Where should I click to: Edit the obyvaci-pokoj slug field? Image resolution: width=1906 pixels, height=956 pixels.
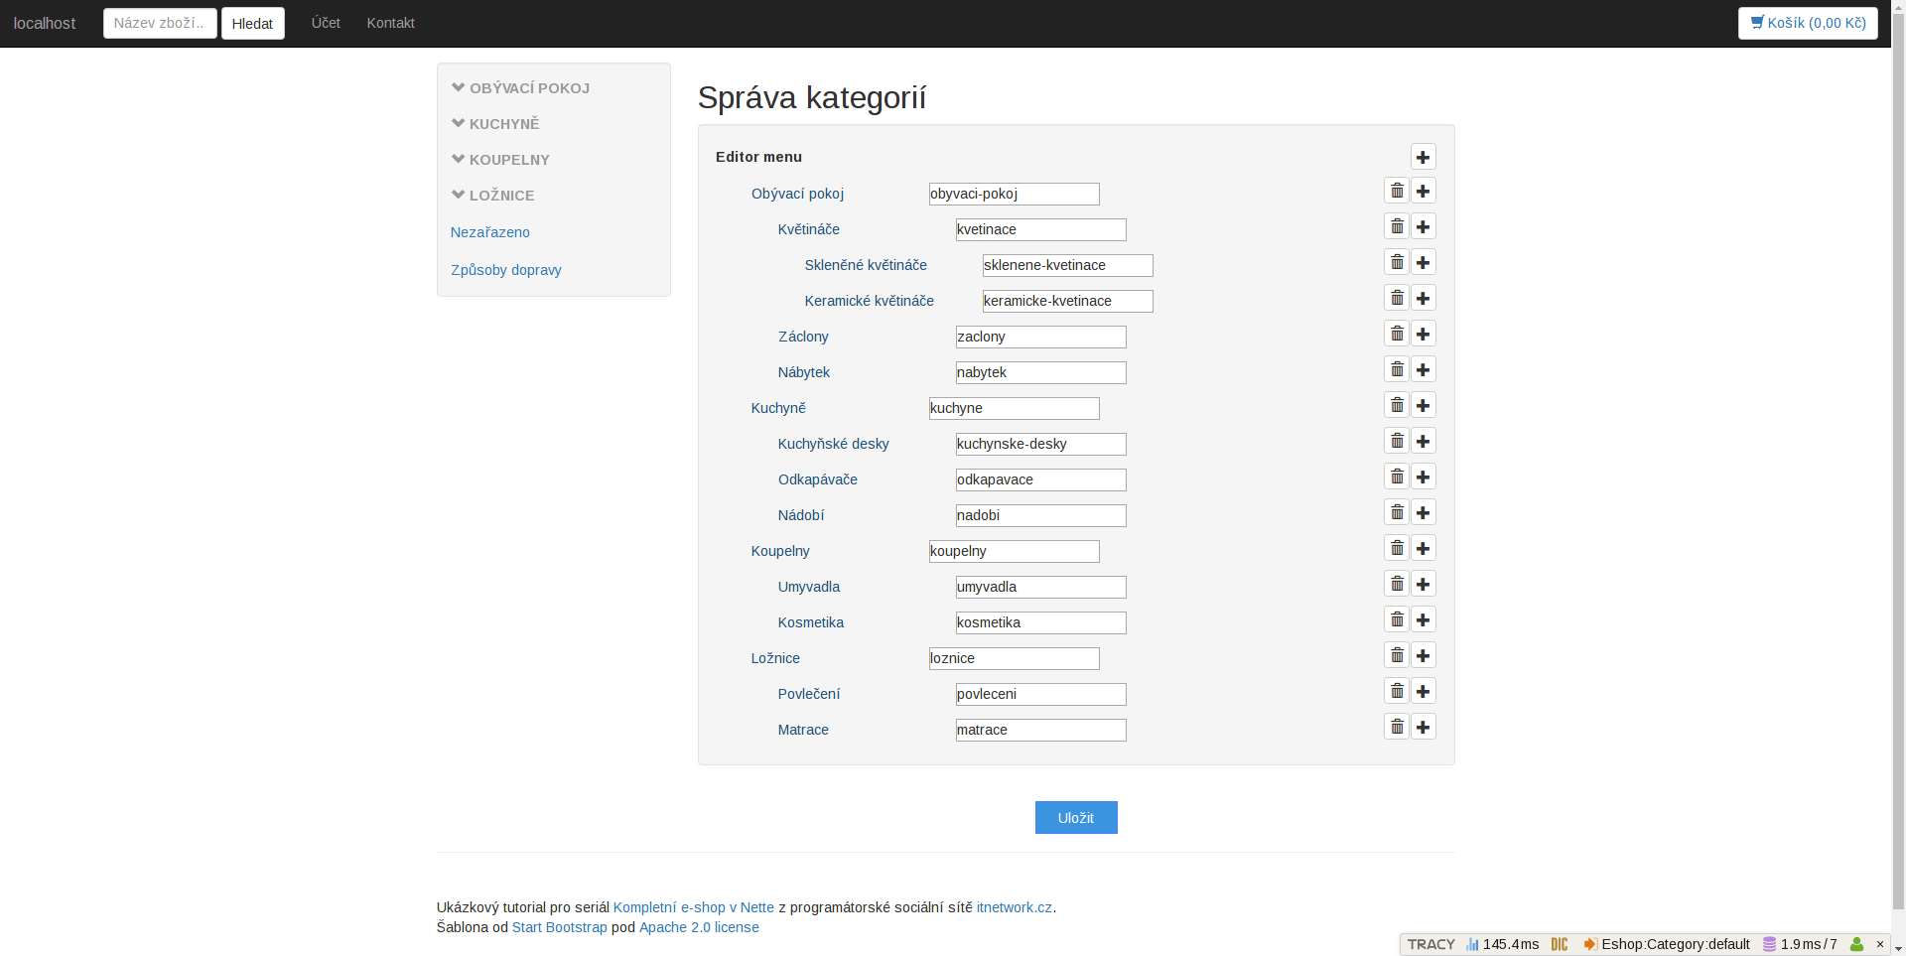1015,194
